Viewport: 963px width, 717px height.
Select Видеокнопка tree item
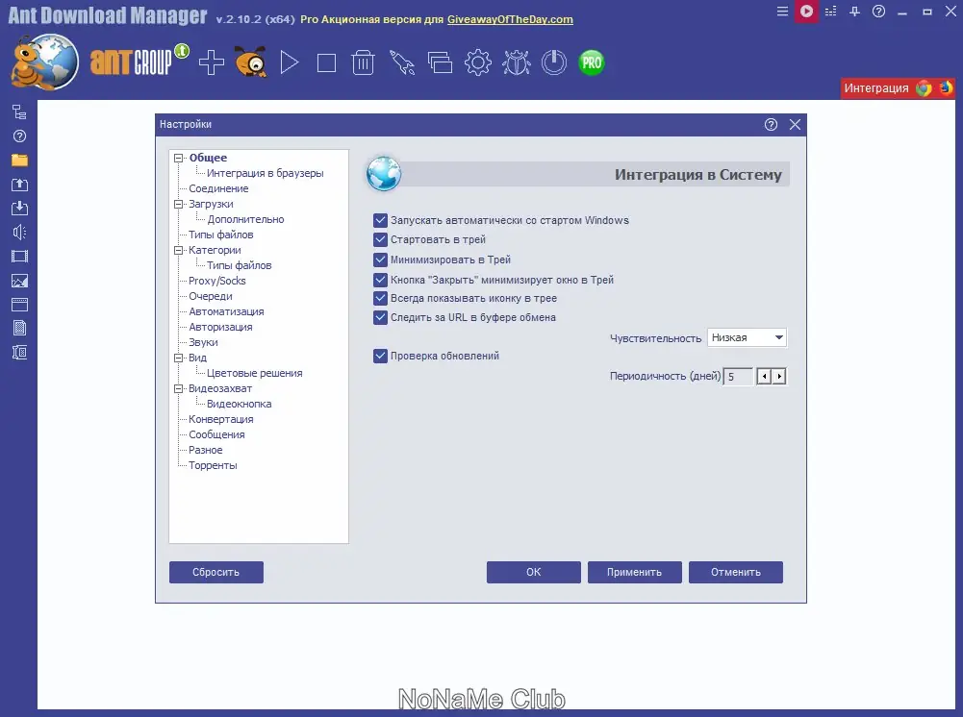pos(239,405)
